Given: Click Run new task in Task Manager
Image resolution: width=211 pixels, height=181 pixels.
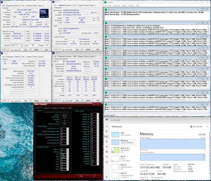Looking at the screenshot, I should point(196,127).
